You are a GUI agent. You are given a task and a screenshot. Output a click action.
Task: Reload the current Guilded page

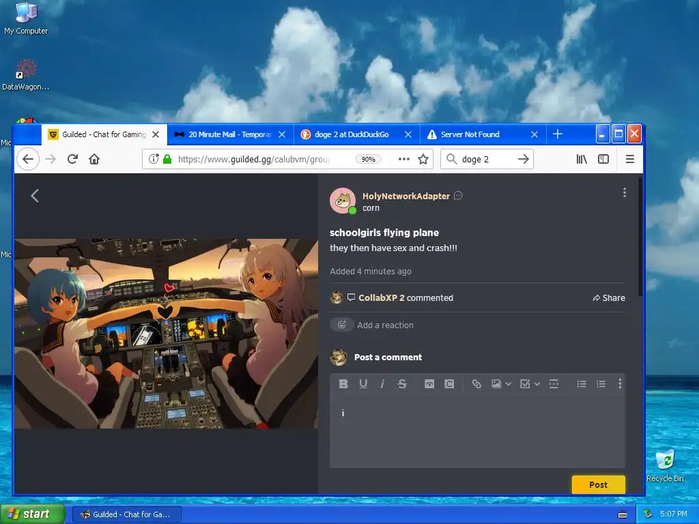click(x=72, y=159)
